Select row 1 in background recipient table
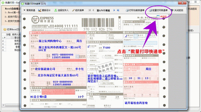The width and height of the screenshot is (201, 112). point(11,38)
